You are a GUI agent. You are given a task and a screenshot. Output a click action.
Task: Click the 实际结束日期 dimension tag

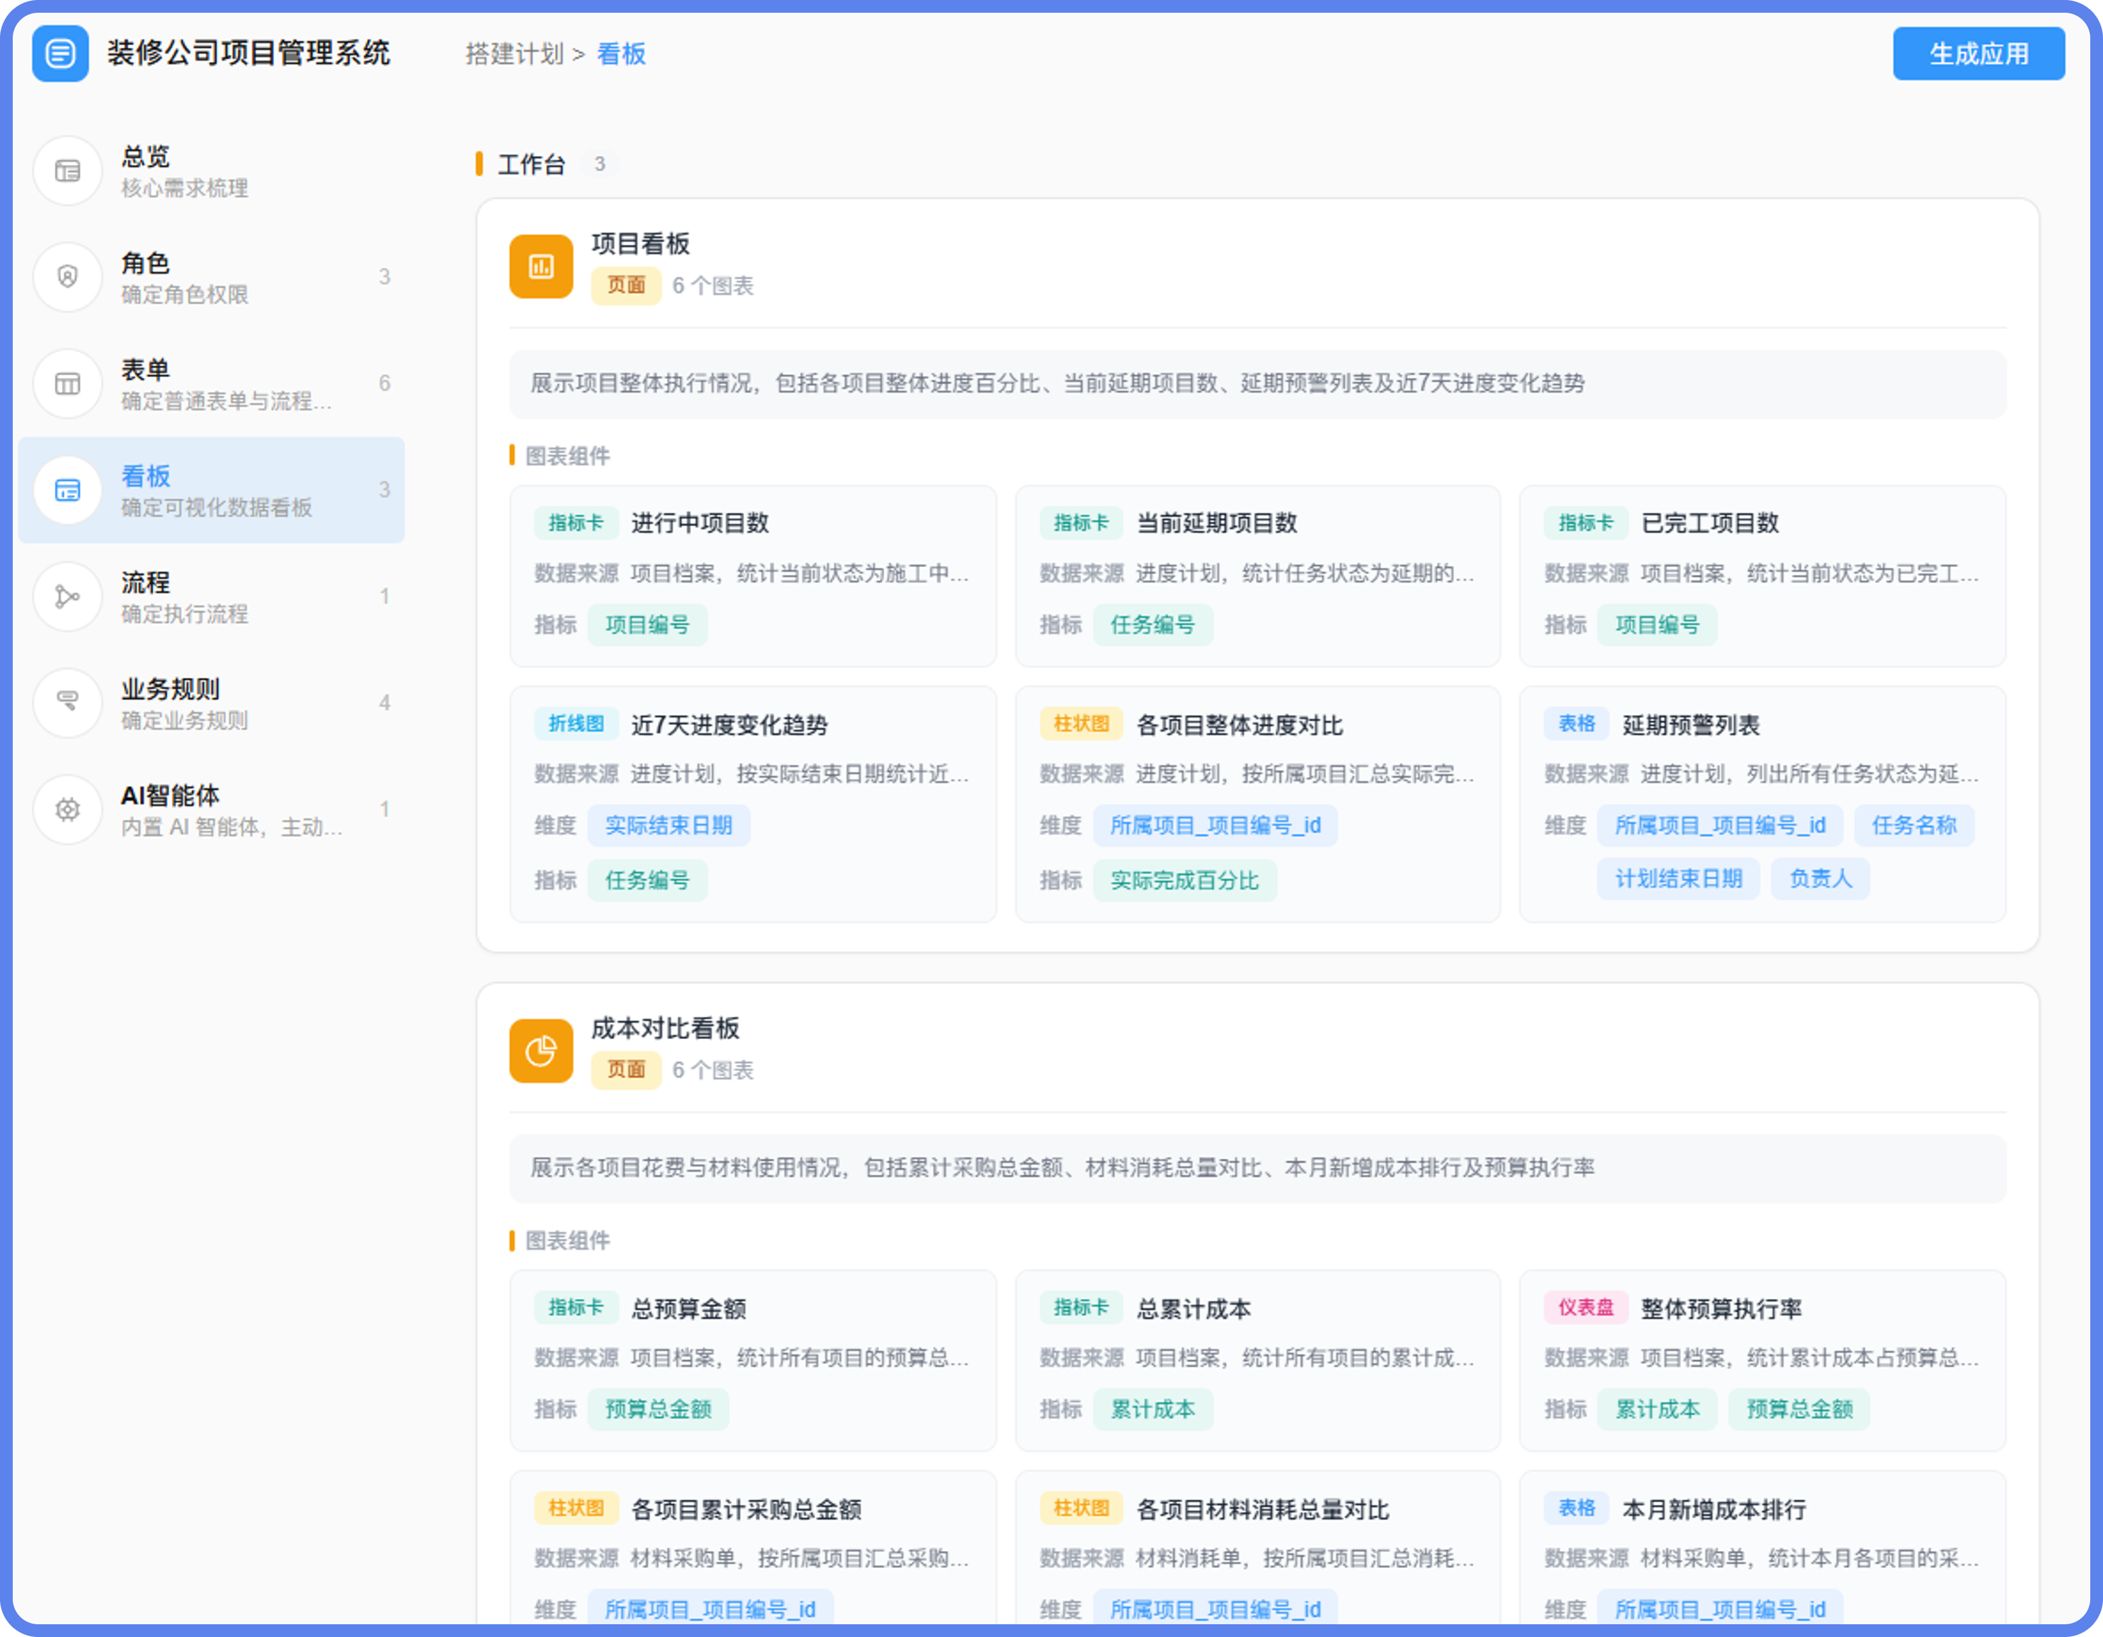coord(668,826)
